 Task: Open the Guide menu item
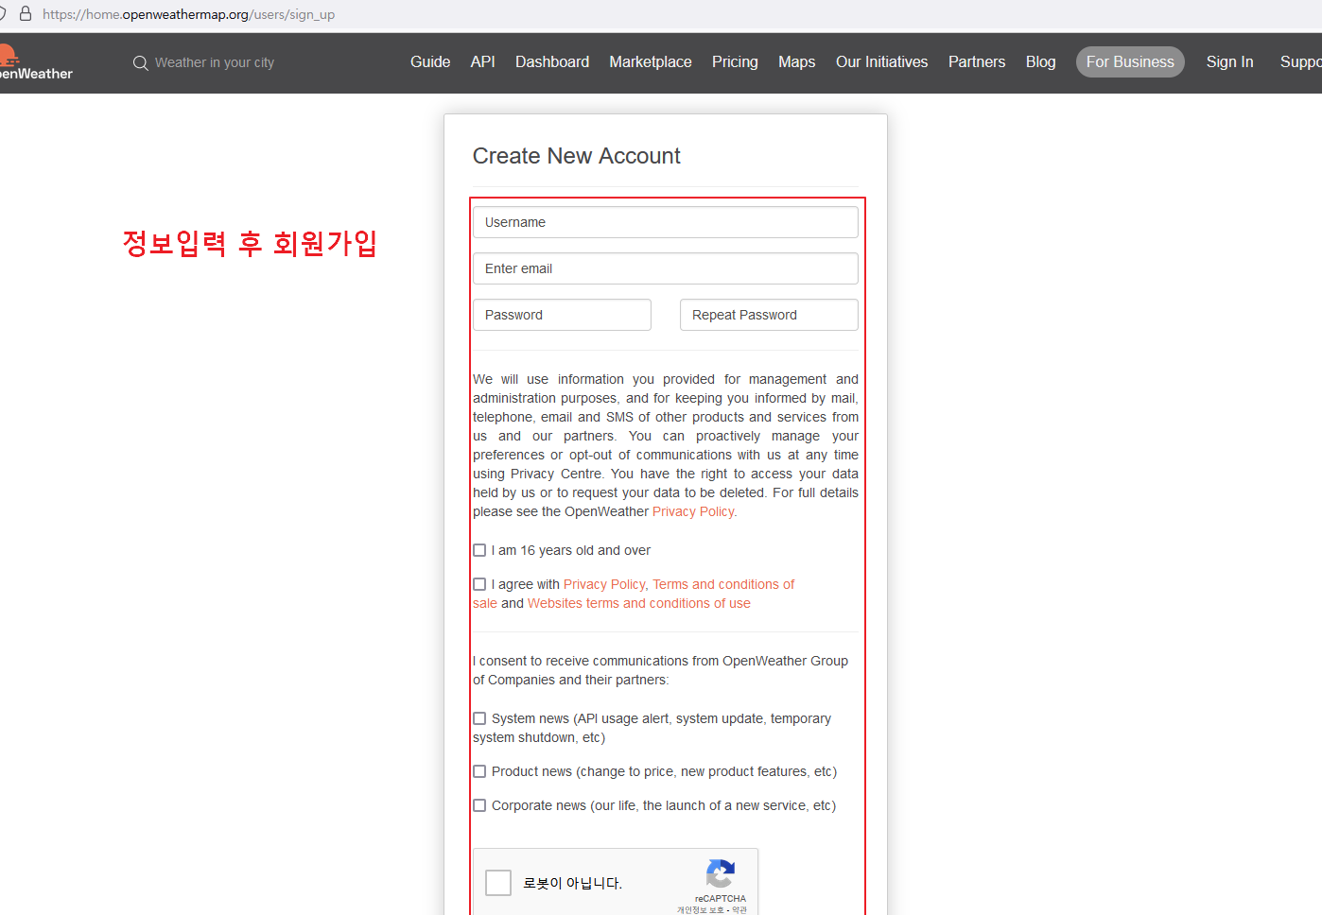[430, 62]
